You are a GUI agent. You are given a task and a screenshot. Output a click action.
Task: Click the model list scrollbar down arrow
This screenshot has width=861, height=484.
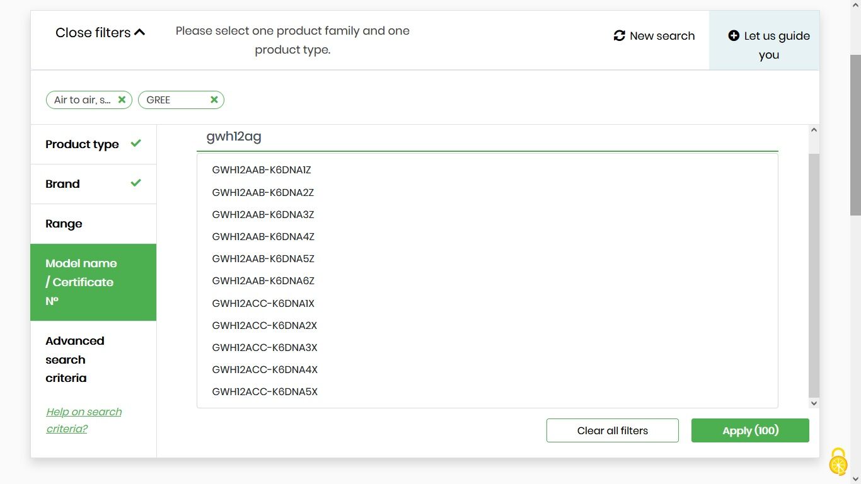click(x=814, y=403)
